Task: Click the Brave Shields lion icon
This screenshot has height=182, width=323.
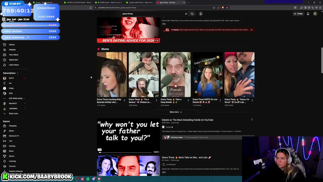Action: pos(223,8)
